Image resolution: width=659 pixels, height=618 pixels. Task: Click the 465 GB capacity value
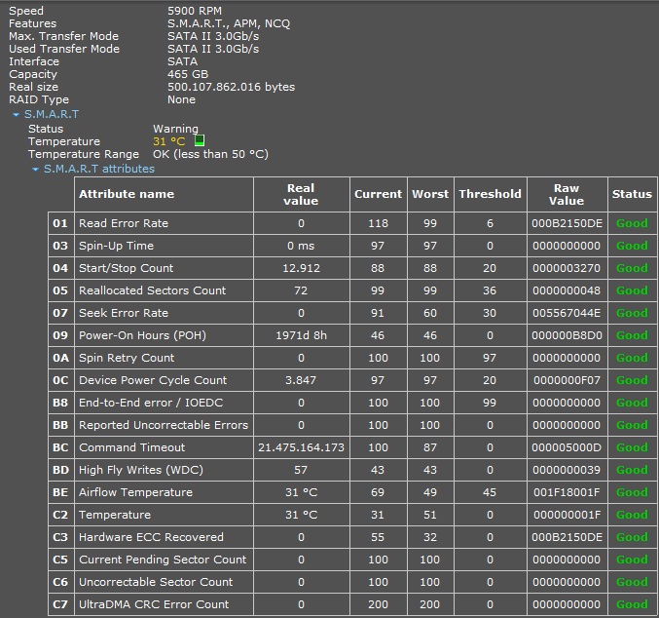[188, 74]
